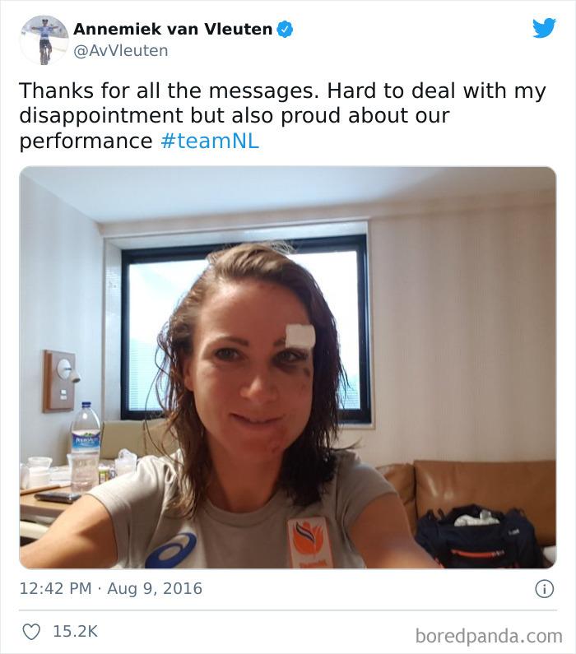This screenshot has height=654, width=576.
Task: Open the @AvVleuten handle link
Action: point(121,51)
